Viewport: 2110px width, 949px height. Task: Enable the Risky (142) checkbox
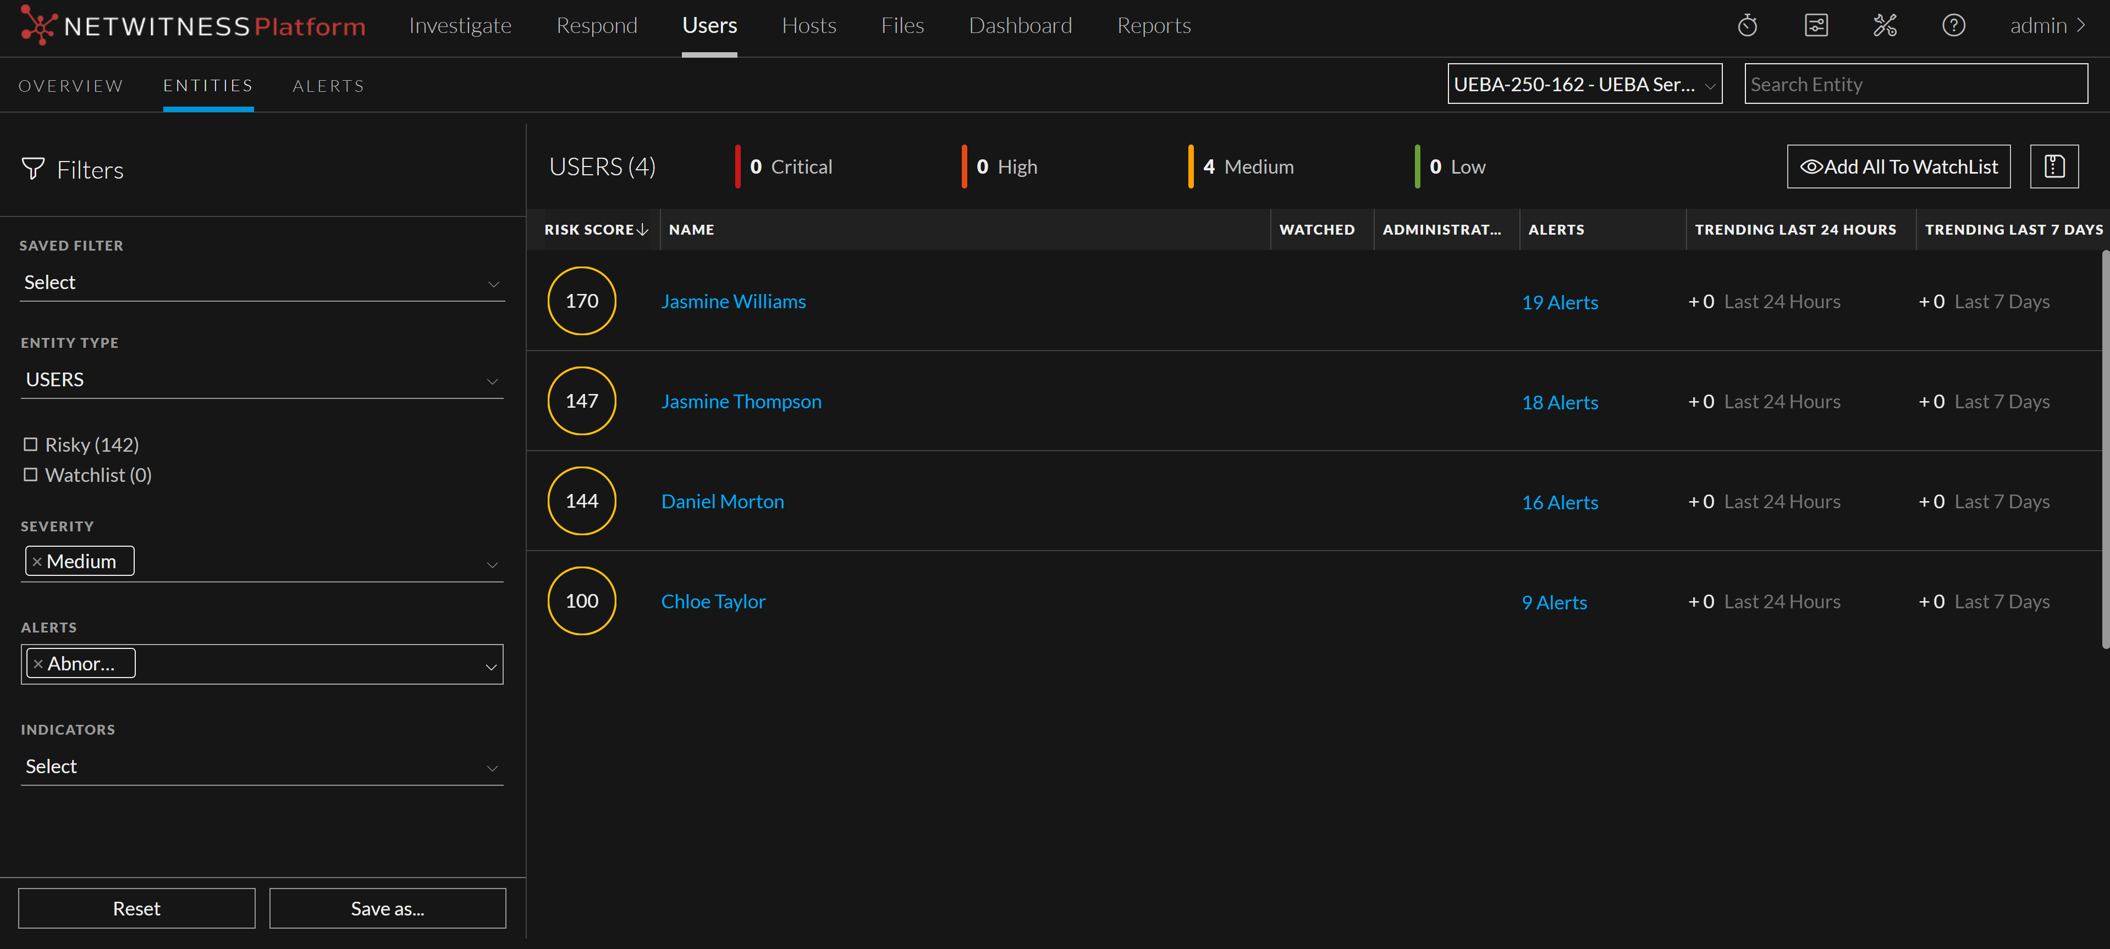click(30, 445)
